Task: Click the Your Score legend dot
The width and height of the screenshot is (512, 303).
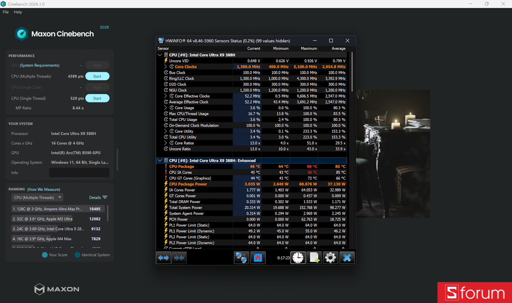Action: point(44,255)
